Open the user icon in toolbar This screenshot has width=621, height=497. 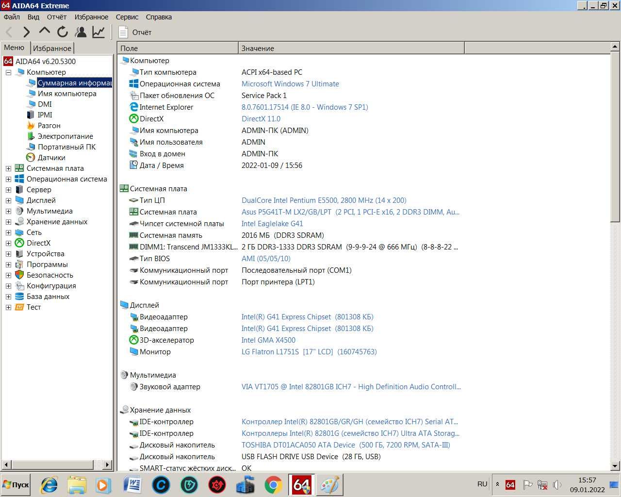(x=81, y=32)
